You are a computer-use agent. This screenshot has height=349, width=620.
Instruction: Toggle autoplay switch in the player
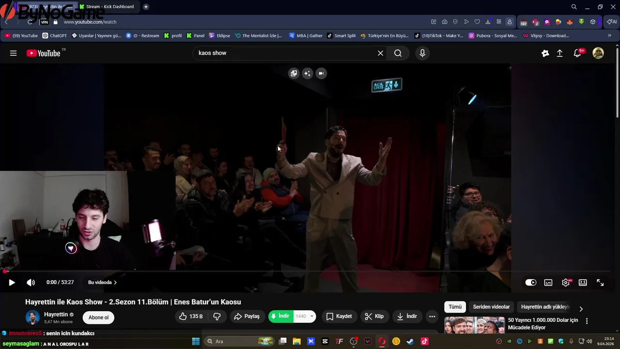531,283
